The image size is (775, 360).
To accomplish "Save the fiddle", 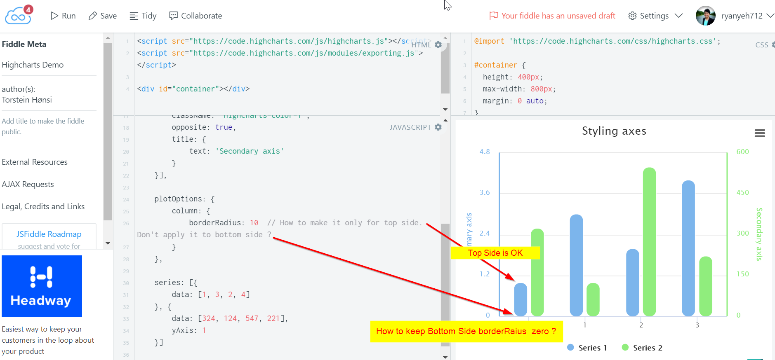I will click(x=103, y=16).
